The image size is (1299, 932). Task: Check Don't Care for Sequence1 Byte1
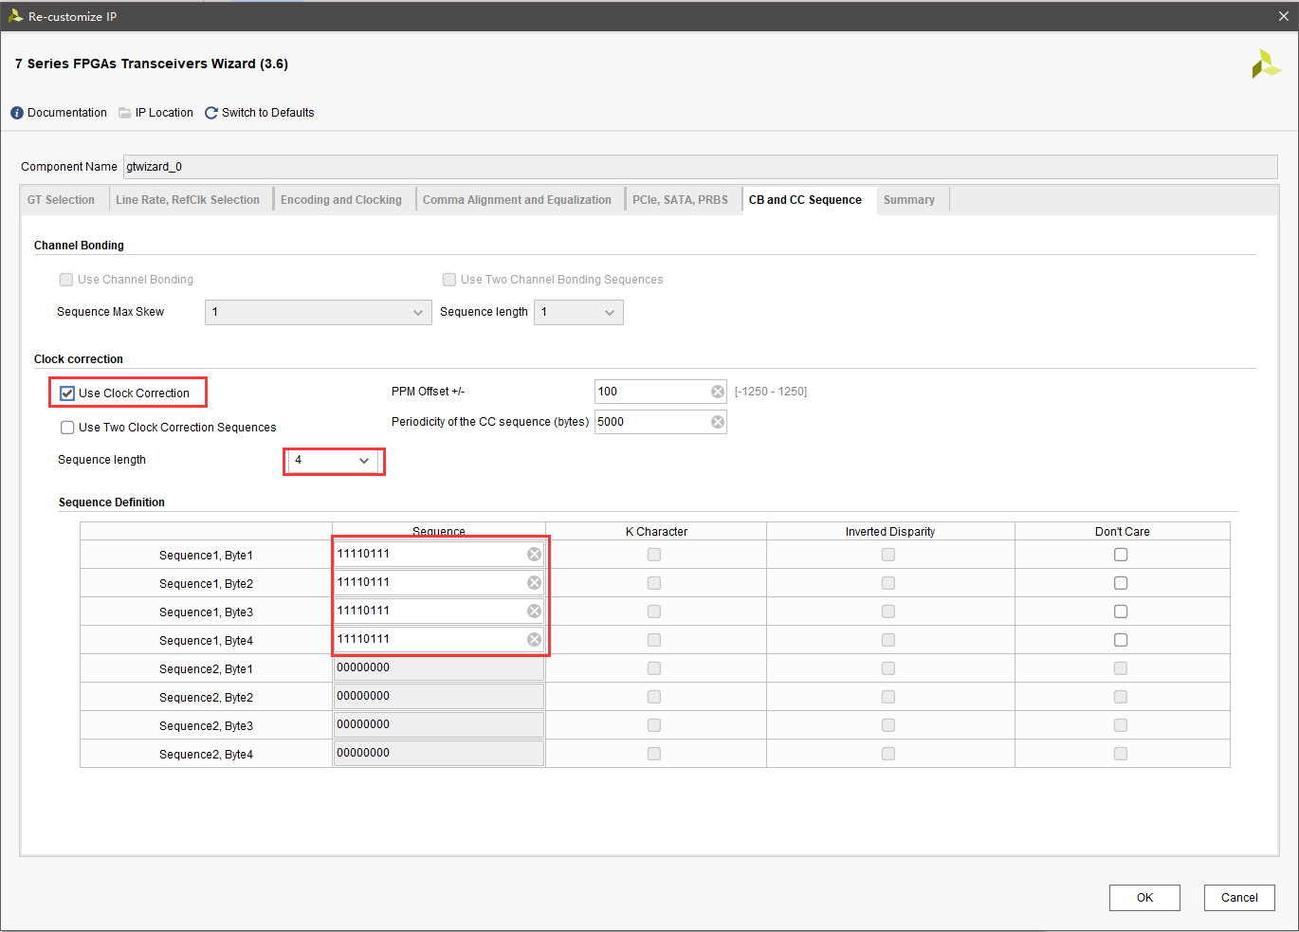click(x=1121, y=555)
